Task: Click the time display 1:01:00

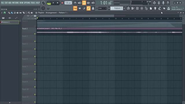Action: point(106,3)
